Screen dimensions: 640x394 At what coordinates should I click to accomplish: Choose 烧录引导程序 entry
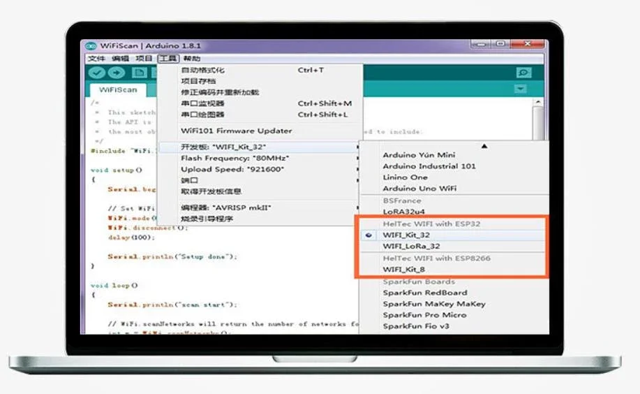pyautogui.click(x=260, y=219)
